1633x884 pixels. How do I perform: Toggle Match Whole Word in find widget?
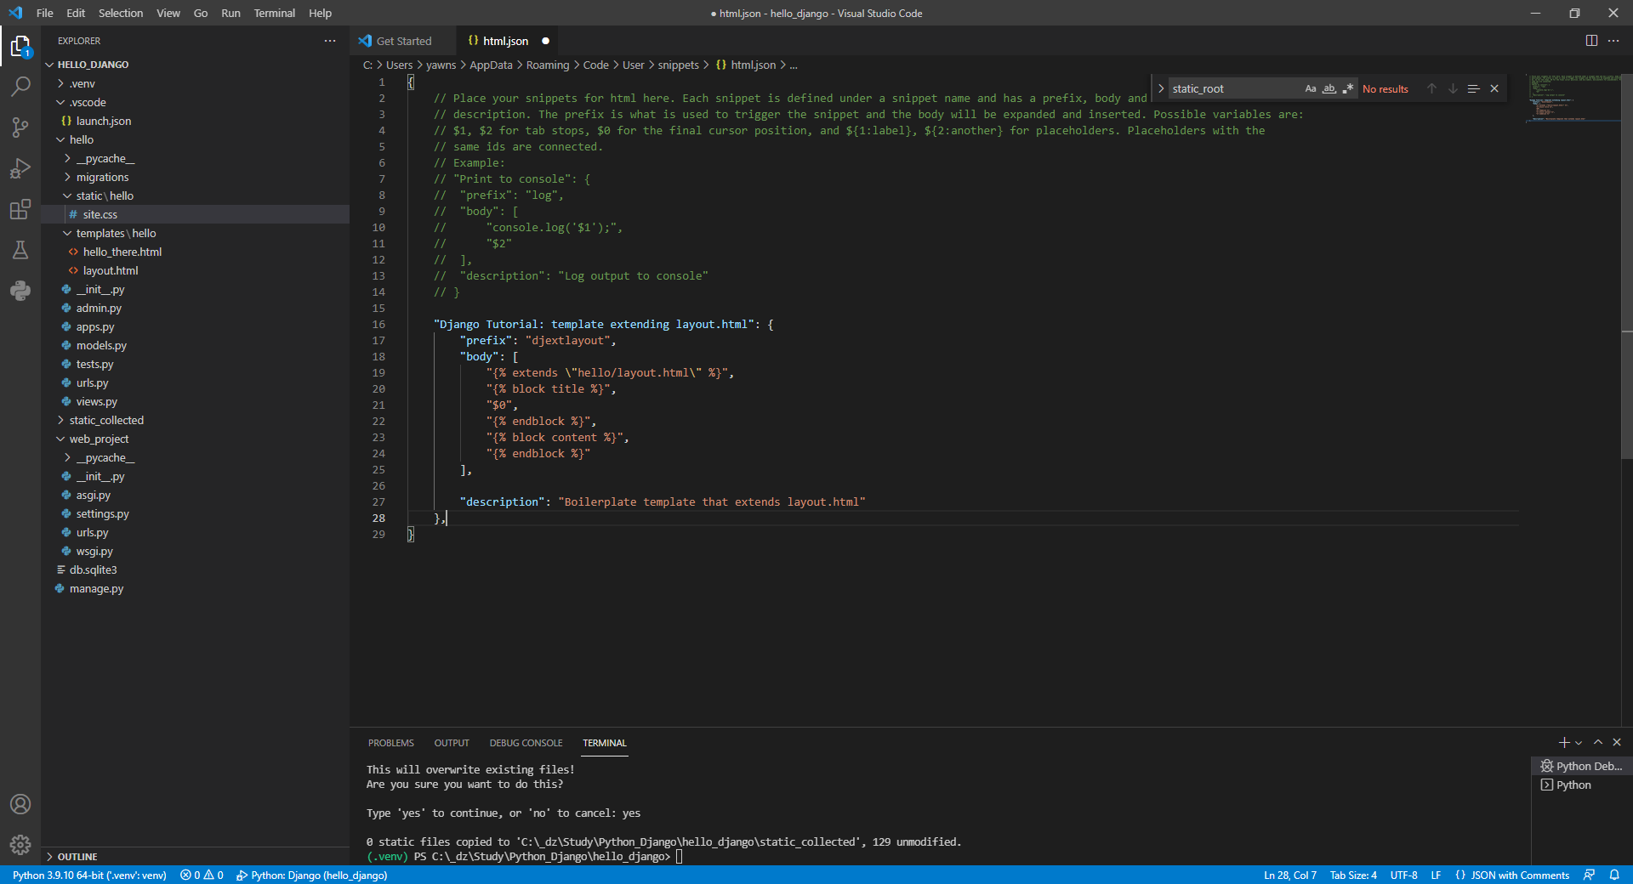(1329, 88)
